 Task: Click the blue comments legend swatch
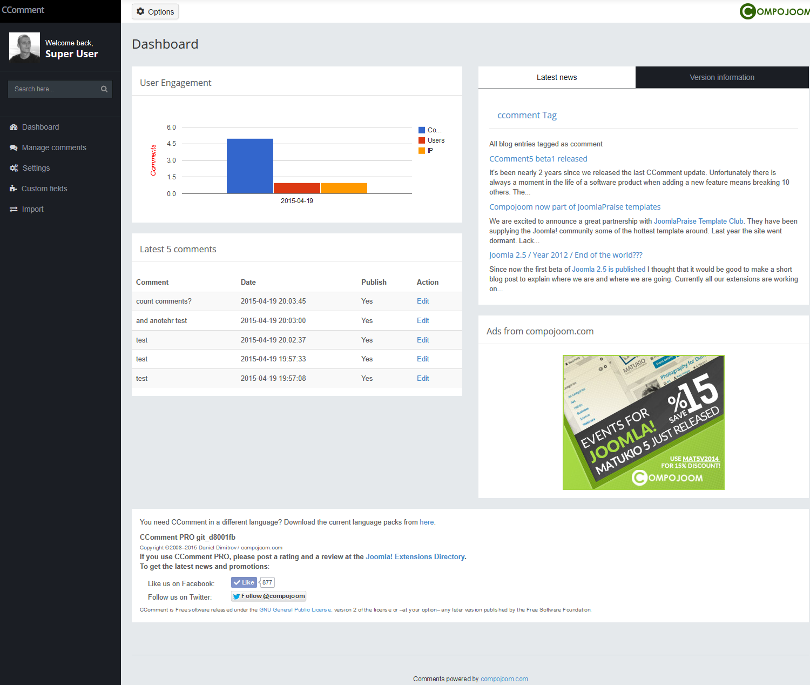pos(422,130)
